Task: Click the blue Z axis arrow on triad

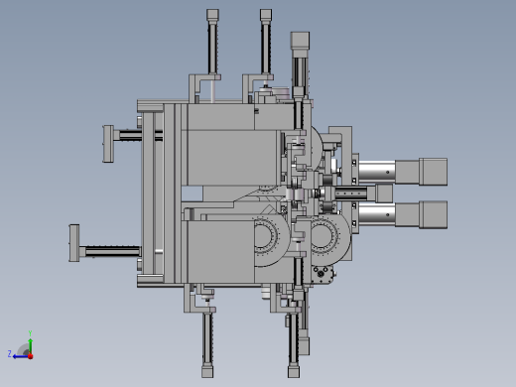Action: (x=21, y=356)
